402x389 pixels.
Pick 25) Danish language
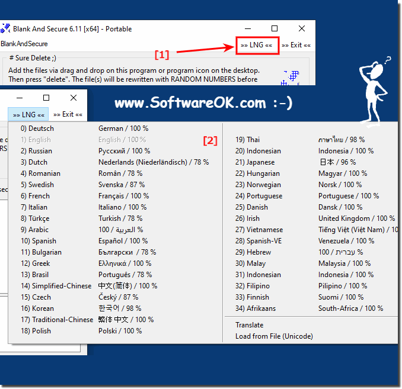(x=311, y=207)
